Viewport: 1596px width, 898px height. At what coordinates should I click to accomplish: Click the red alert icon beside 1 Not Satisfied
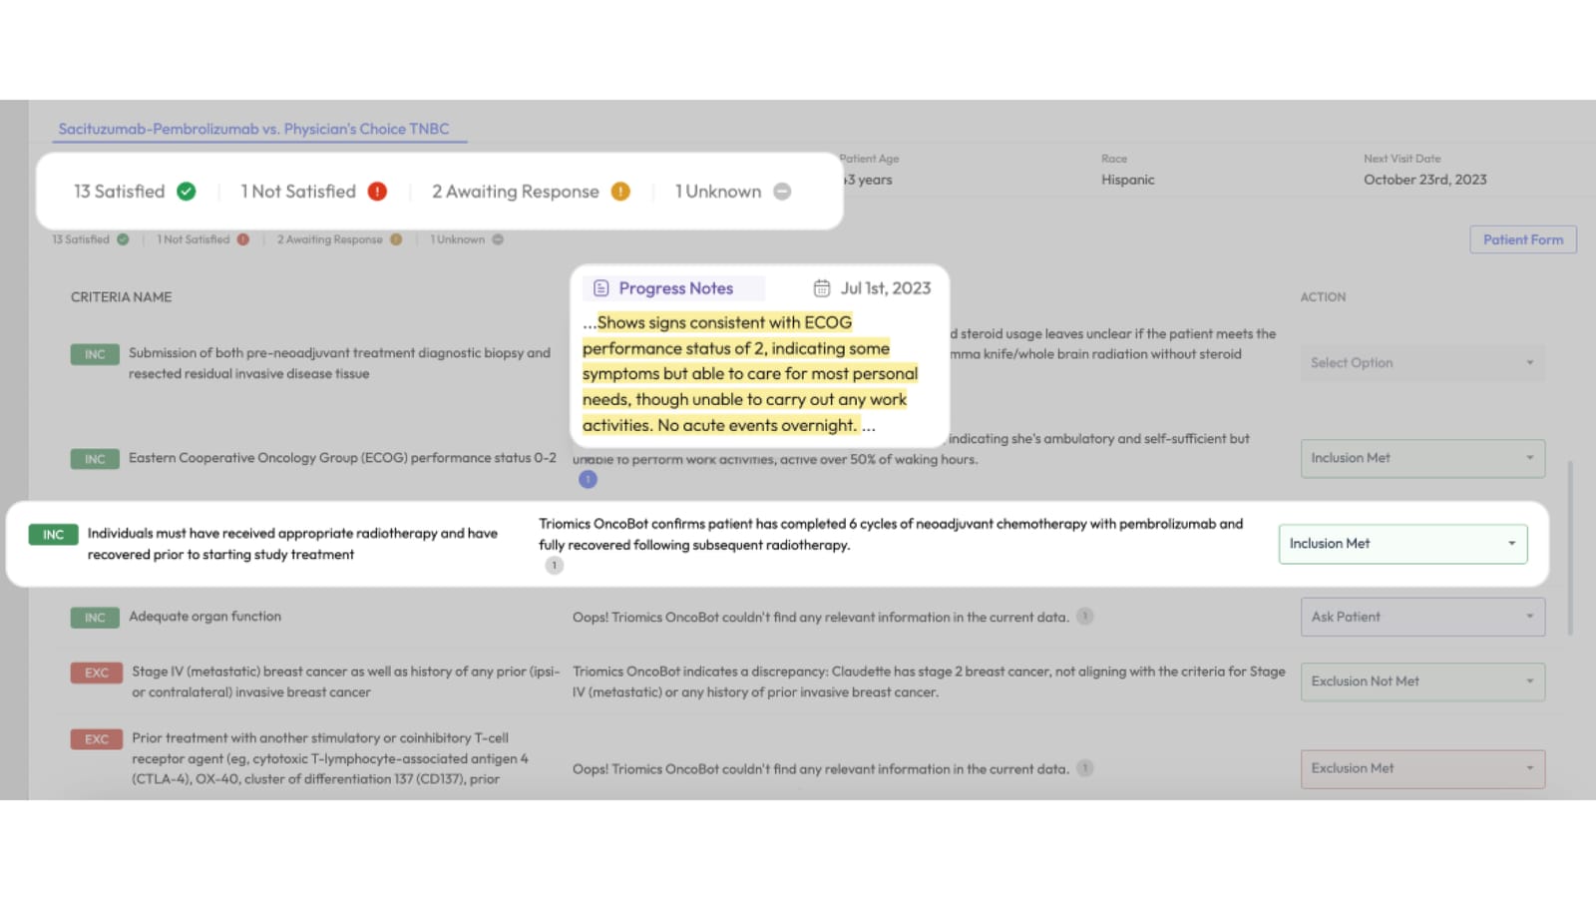pos(377,192)
